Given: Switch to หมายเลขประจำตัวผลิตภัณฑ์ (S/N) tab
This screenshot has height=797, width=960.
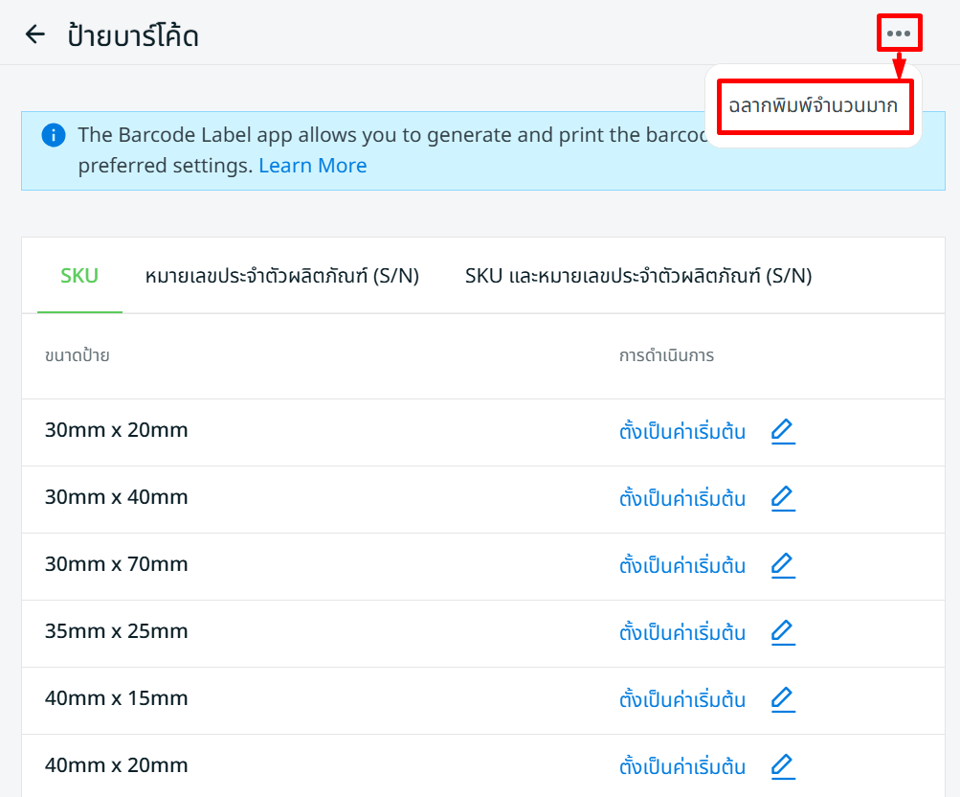Looking at the screenshot, I should pyautogui.click(x=281, y=276).
